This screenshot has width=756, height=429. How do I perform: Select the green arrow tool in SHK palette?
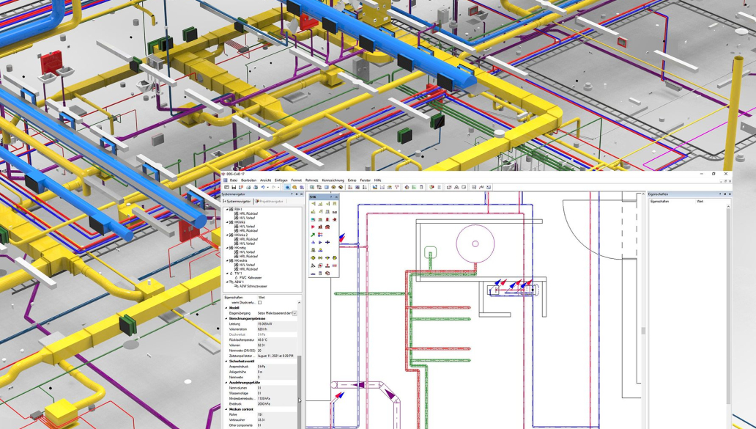coord(313,235)
